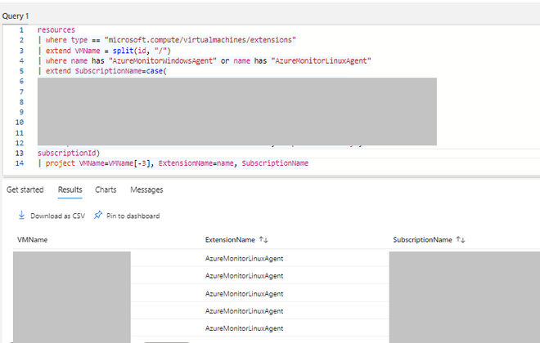Screen dimensions: 540x343
Task: Open the Query 1 tab
Action: coord(16,16)
